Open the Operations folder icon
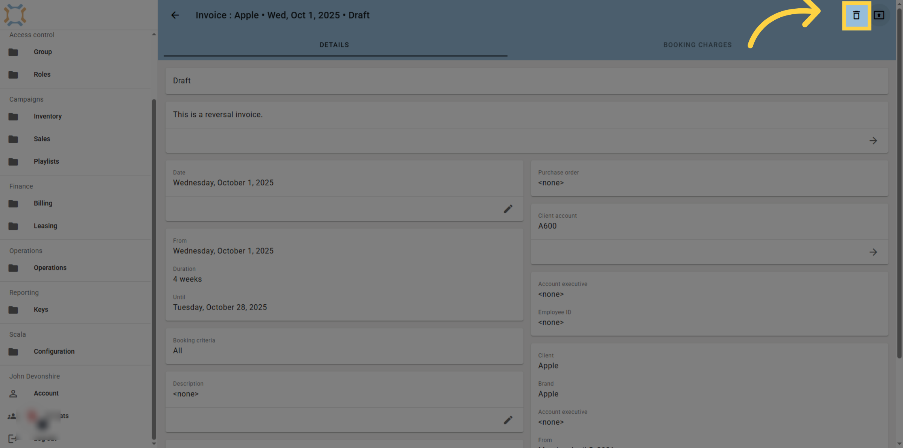The image size is (903, 448). point(13,268)
